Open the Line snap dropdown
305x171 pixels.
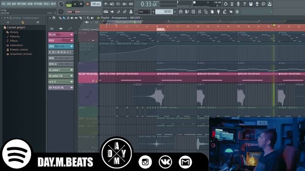[144, 12]
